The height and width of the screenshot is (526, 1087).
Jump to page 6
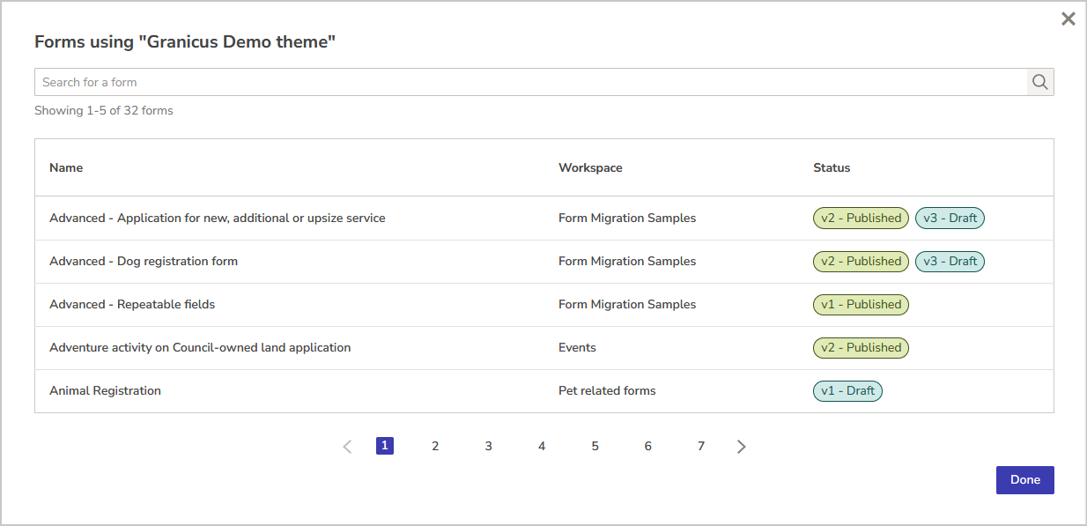point(648,446)
